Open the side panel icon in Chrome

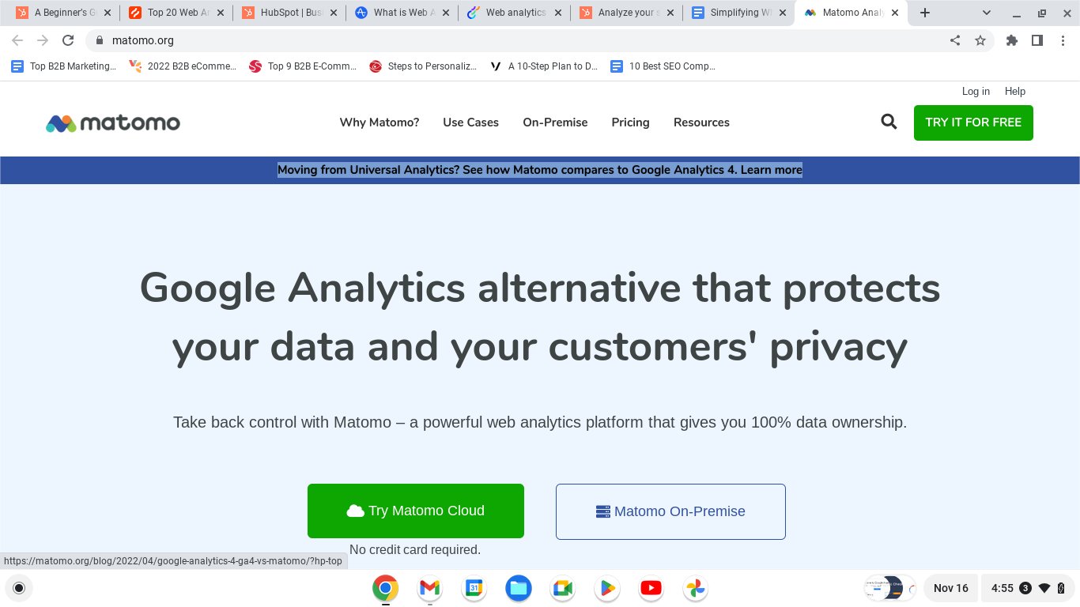[x=1037, y=40]
